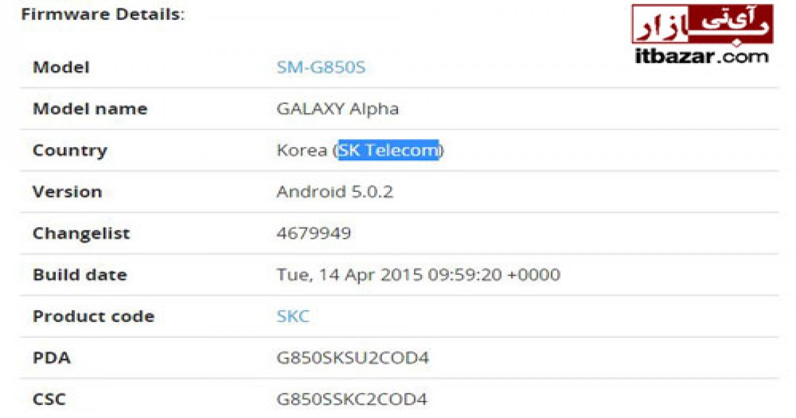Click the Build date row label
The height and width of the screenshot is (418, 796).
(80, 274)
